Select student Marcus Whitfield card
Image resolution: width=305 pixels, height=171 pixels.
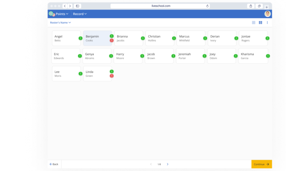pyautogui.click(x=191, y=38)
